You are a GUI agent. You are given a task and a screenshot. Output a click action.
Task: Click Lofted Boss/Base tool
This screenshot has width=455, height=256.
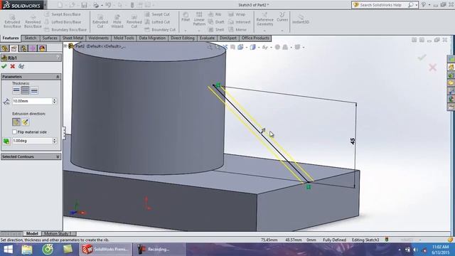pos(63,22)
